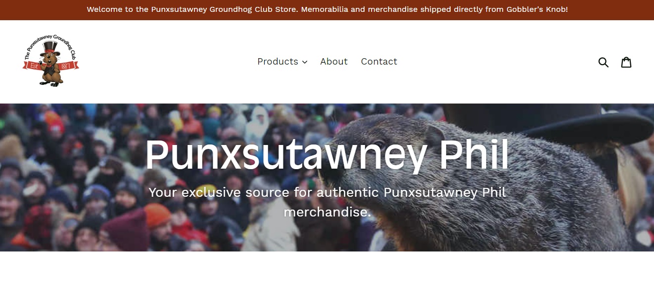
Task: Click the authentic merchandise subtitle text
Action: 327,202
